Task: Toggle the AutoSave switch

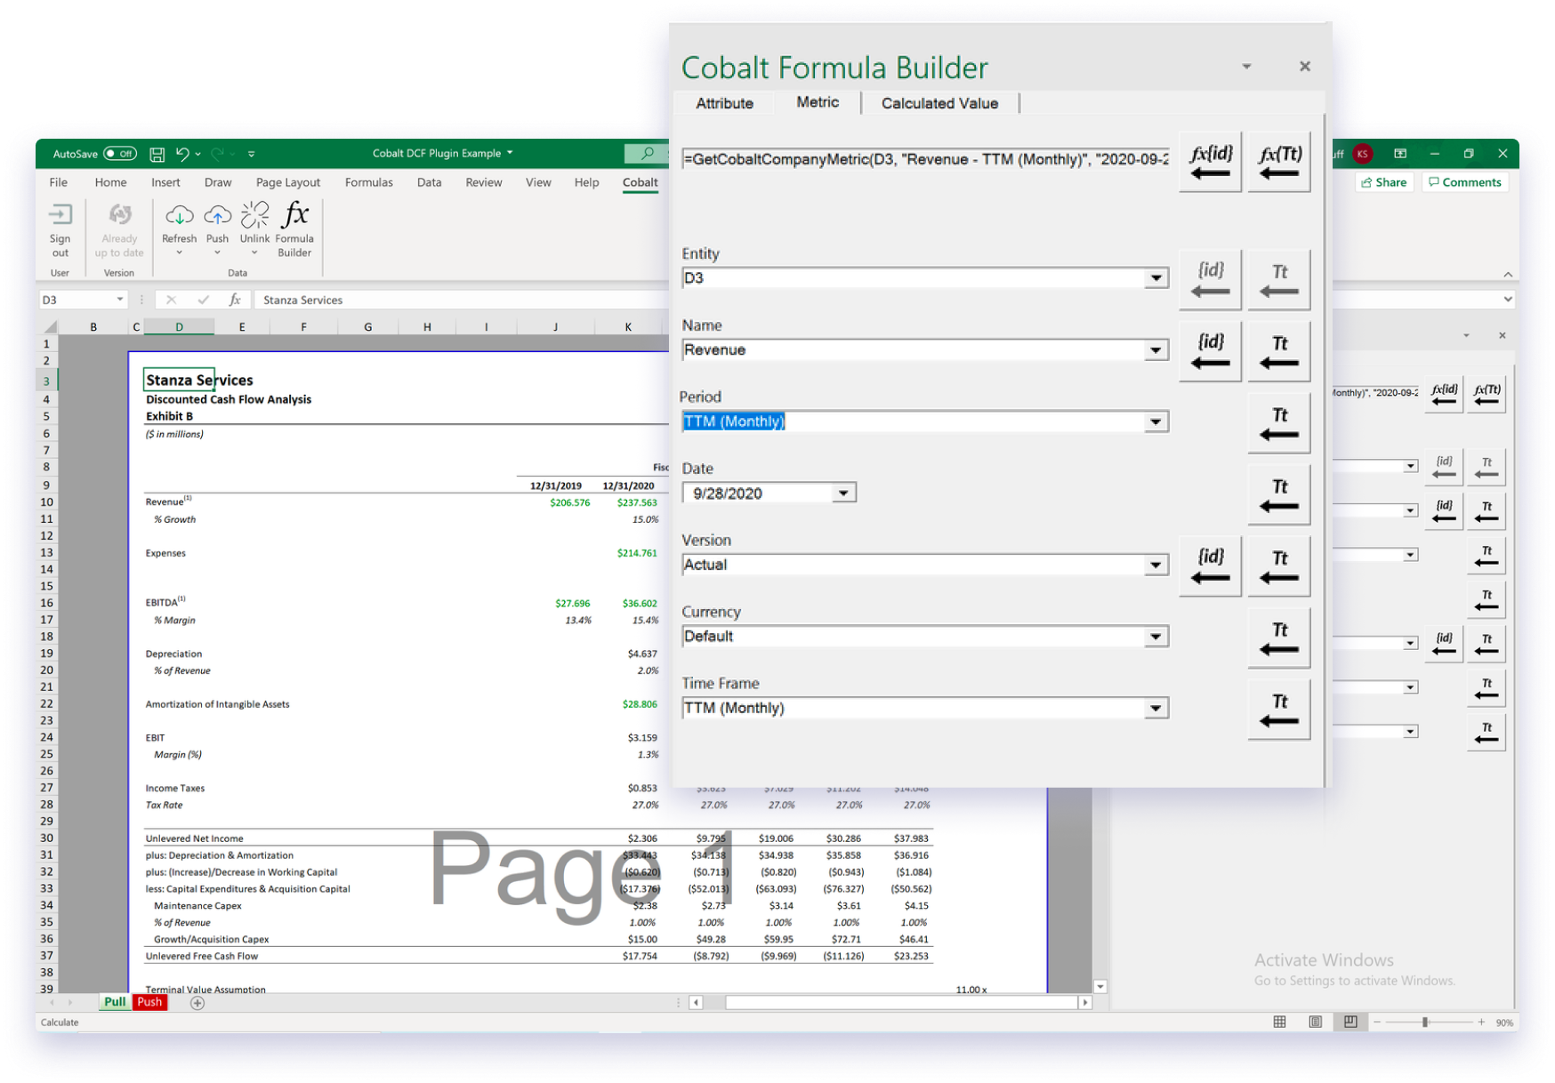Action: [120, 154]
